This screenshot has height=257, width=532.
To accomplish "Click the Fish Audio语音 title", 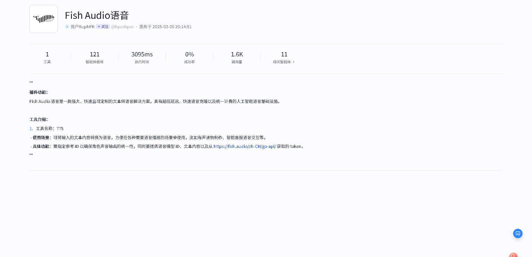I will pyautogui.click(x=97, y=16).
